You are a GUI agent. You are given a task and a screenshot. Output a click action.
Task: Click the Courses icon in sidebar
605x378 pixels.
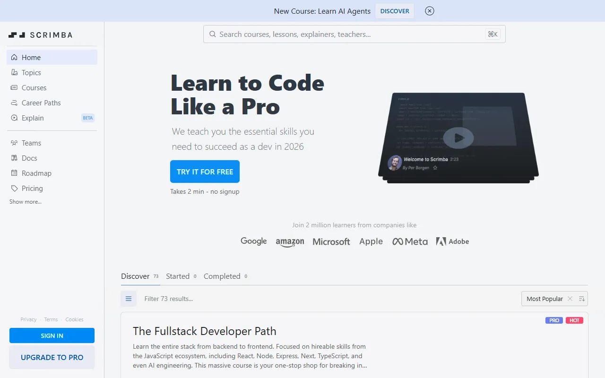[x=14, y=88]
